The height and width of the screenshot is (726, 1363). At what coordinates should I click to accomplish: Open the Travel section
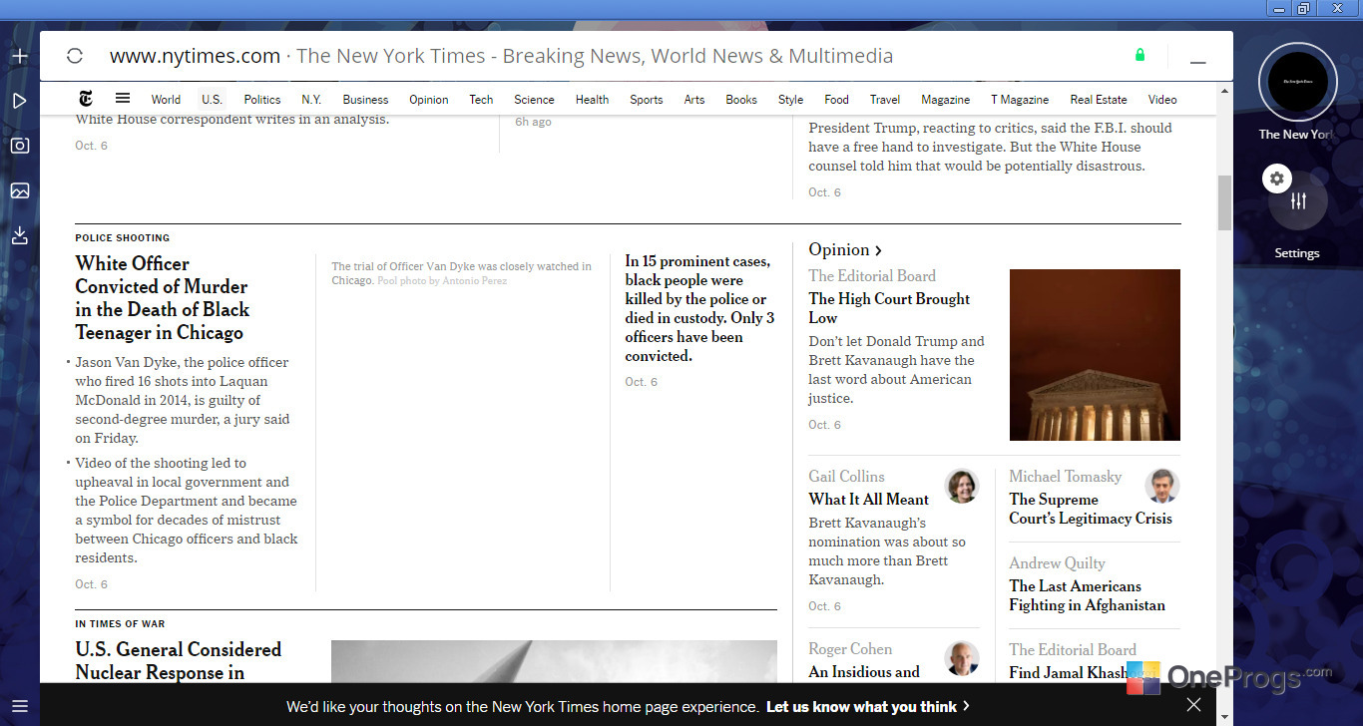(885, 100)
